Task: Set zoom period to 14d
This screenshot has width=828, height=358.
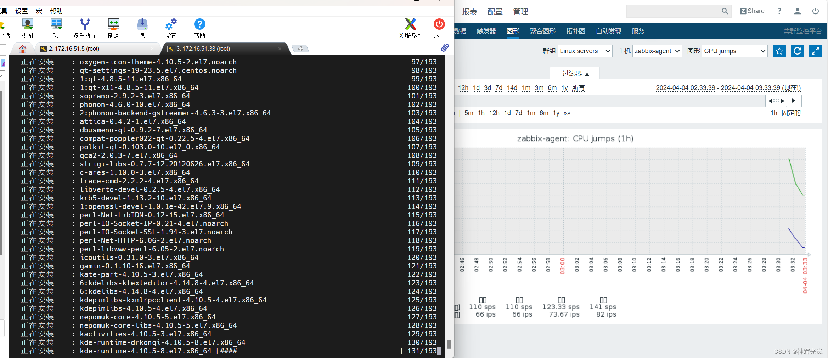Action: point(512,88)
